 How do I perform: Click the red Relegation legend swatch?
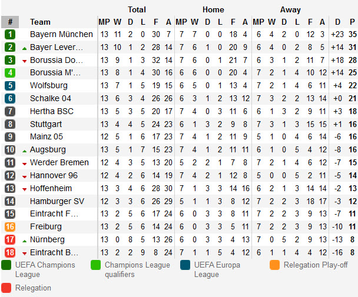[x=6, y=288]
